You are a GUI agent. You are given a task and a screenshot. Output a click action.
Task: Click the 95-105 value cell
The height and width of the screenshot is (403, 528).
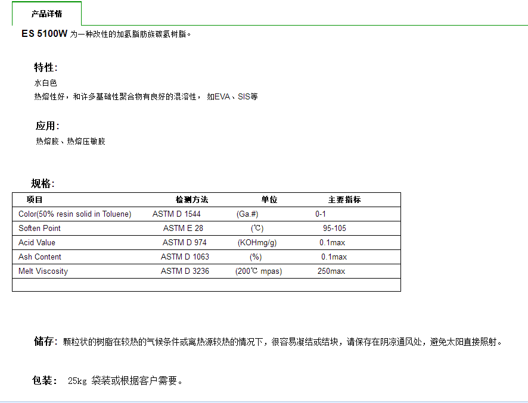coord(334,229)
